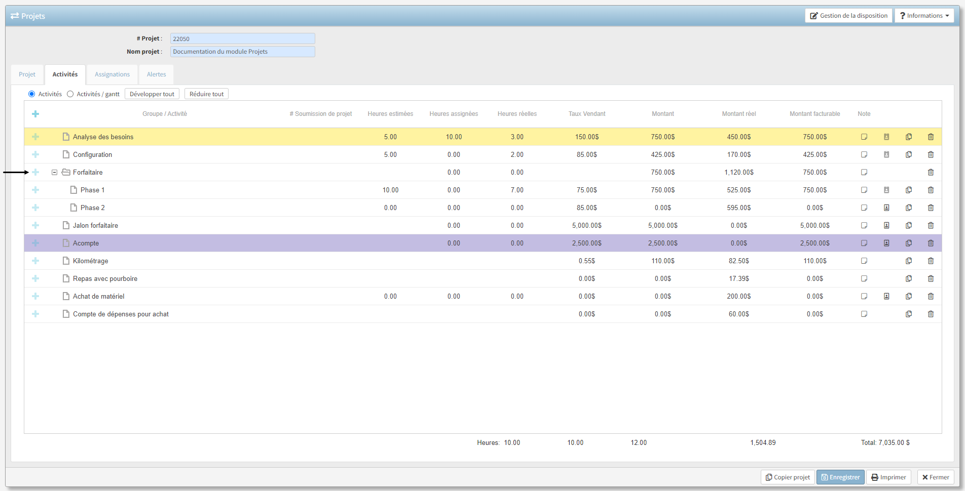Click the Taux Vendant column header
Viewport: 965px width, 491px height.
tap(587, 114)
